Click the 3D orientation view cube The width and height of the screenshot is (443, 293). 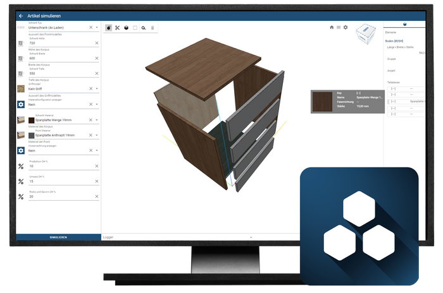click(x=366, y=34)
